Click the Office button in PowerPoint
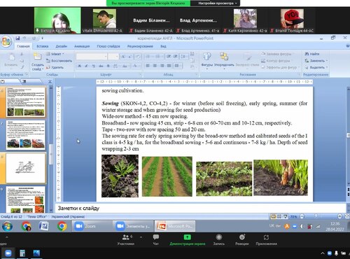This screenshot has width=350, height=259. tap(6, 41)
